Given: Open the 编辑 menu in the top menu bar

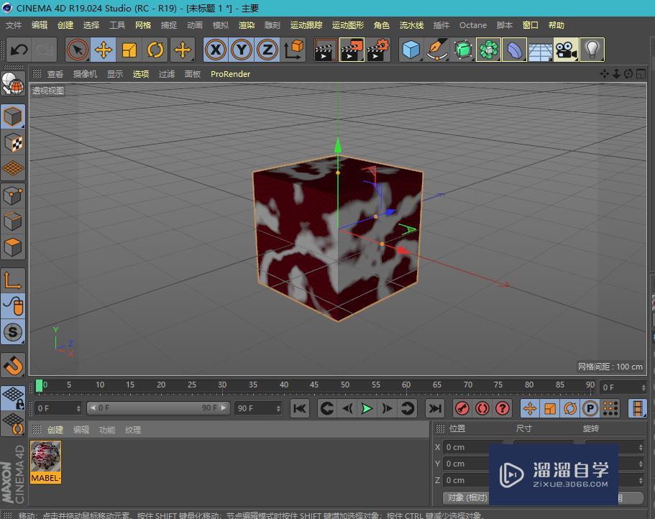Looking at the screenshot, I should pyautogui.click(x=40, y=25).
